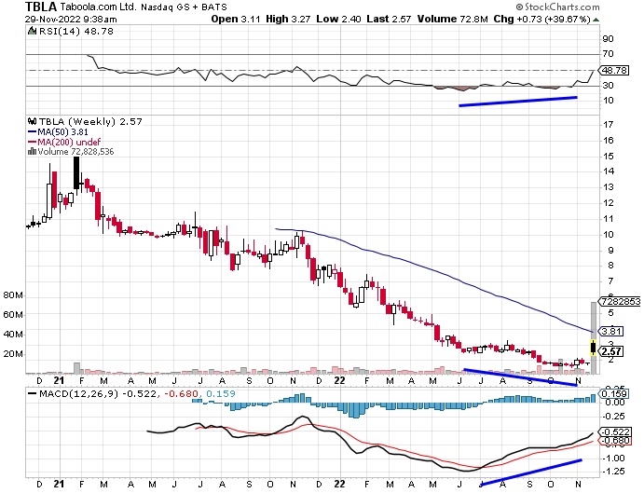Click the MACD axis label -0.25

pyautogui.click(x=613, y=417)
